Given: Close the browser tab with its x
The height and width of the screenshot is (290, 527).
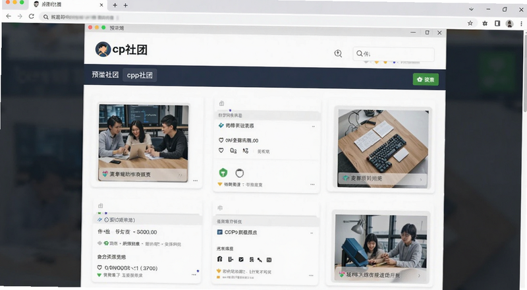Looking at the screenshot, I should coord(101,5).
